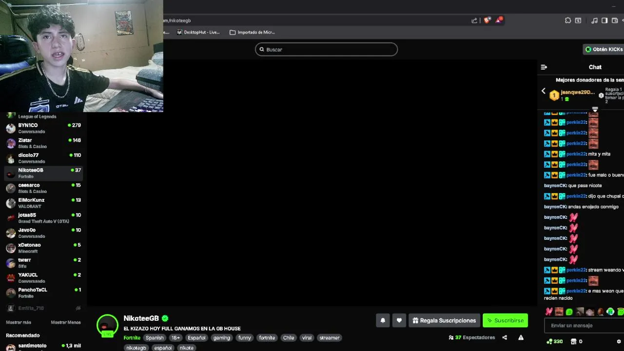Collapse the top donors leaderboard handle
Viewport: 624px width, 351px height.
(x=595, y=109)
